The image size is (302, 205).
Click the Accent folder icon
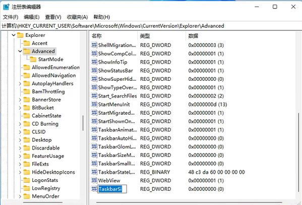27,43
